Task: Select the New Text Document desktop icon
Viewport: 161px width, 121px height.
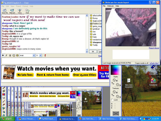Action: coord(129,83)
